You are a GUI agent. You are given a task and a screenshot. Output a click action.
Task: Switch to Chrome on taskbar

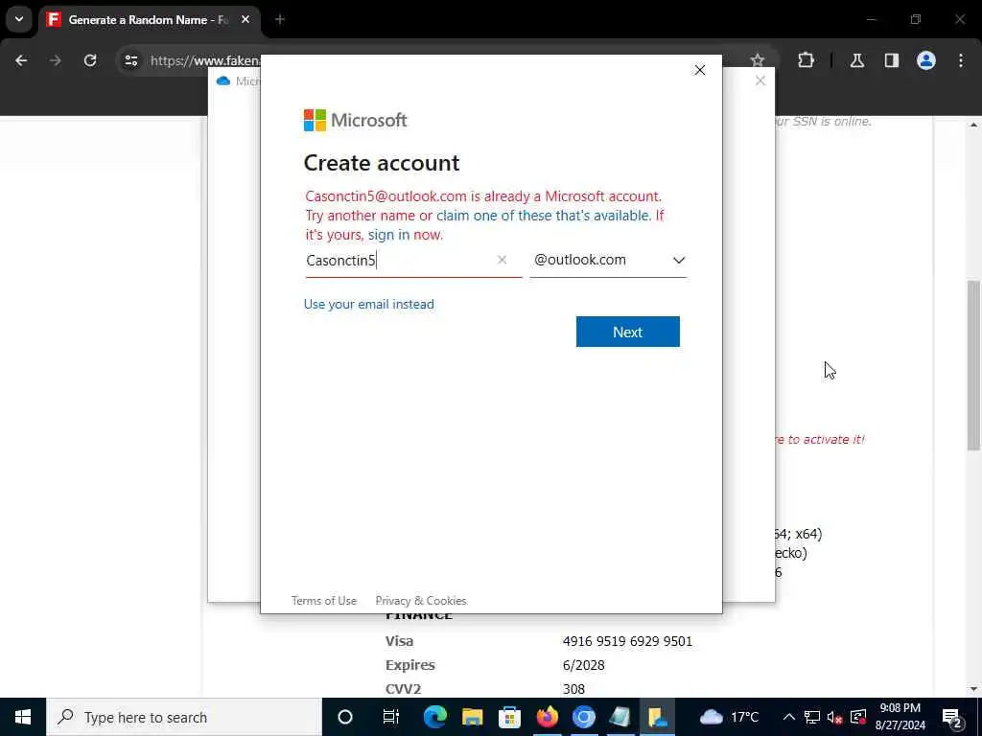coord(584,717)
